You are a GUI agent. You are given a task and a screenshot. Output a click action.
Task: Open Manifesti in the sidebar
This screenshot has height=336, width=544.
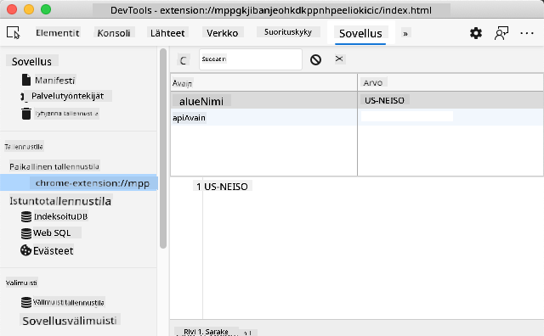coord(54,81)
